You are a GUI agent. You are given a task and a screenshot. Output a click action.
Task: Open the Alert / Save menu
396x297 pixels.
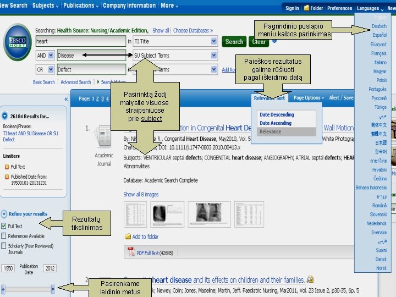pyautogui.click(x=341, y=98)
